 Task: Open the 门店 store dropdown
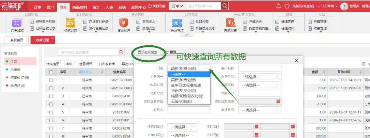click(x=189, y=69)
